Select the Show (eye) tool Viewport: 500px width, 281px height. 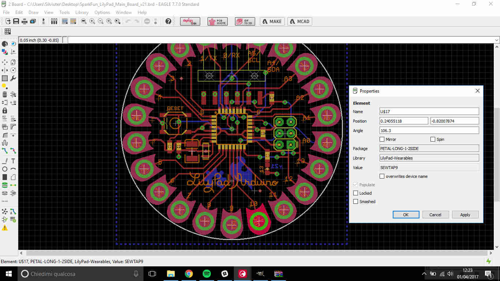click(x=13, y=44)
